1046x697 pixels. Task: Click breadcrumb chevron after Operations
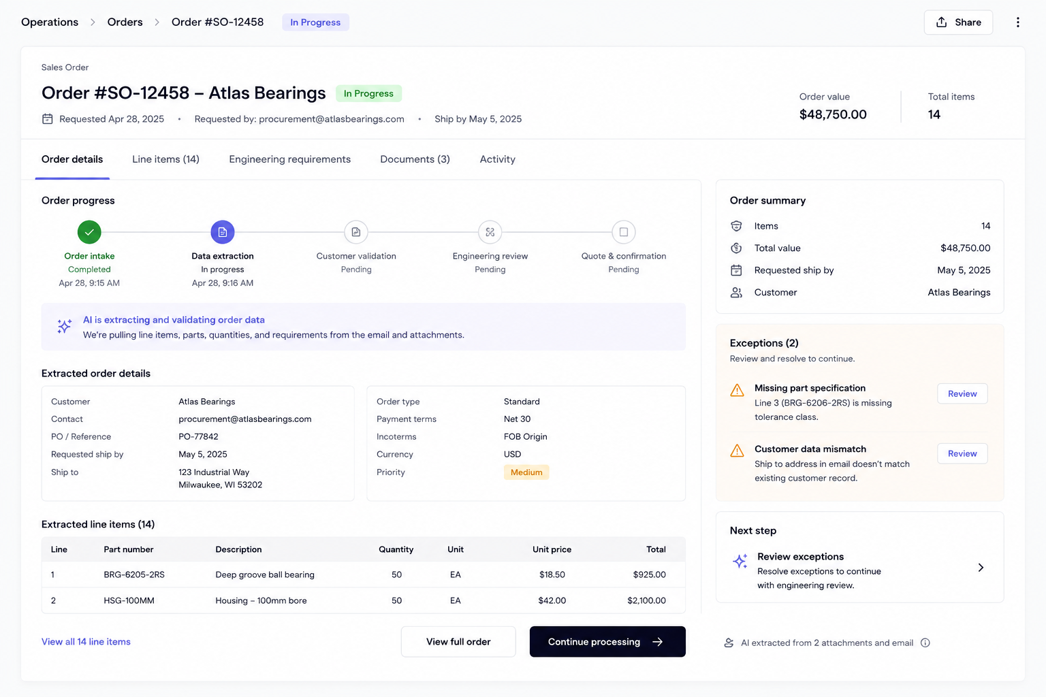pyautogui.click(x=93, y=22)
